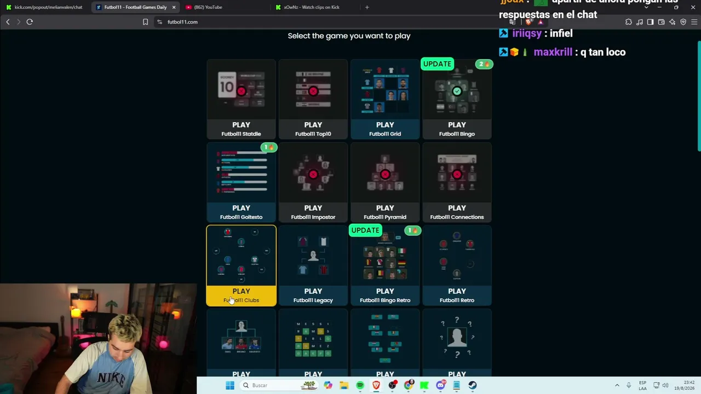The width and height of the screenshot is (701, 394).
Task: Open the Windows Start menu
Action: 230,385
